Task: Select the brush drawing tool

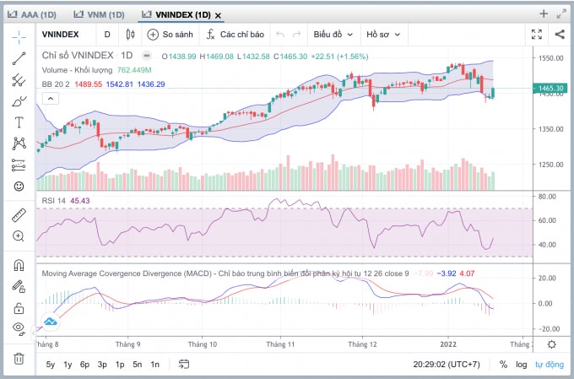Action: click(19, 101)
